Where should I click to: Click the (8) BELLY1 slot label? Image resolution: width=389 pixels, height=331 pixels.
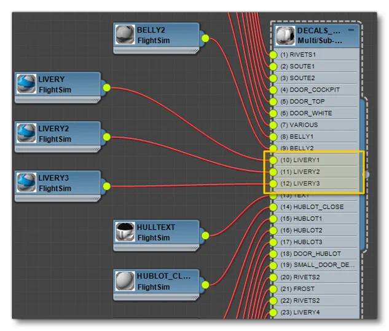pos(297,137)
